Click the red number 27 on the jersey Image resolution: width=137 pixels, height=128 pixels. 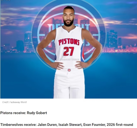(x=69, y=51)
